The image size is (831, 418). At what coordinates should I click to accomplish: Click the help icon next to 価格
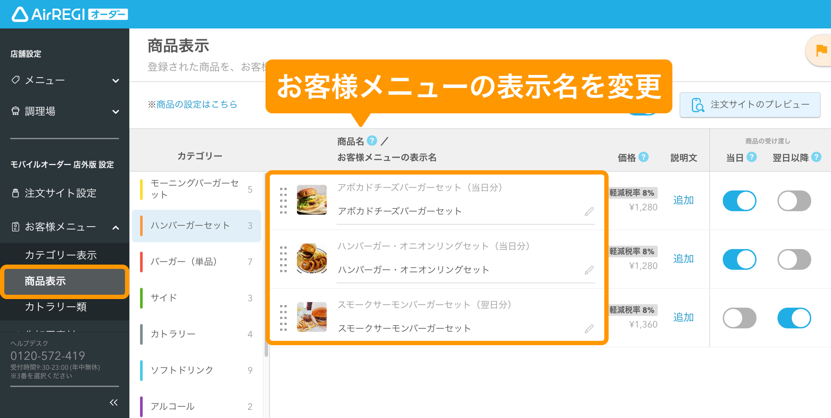(644, 157)
